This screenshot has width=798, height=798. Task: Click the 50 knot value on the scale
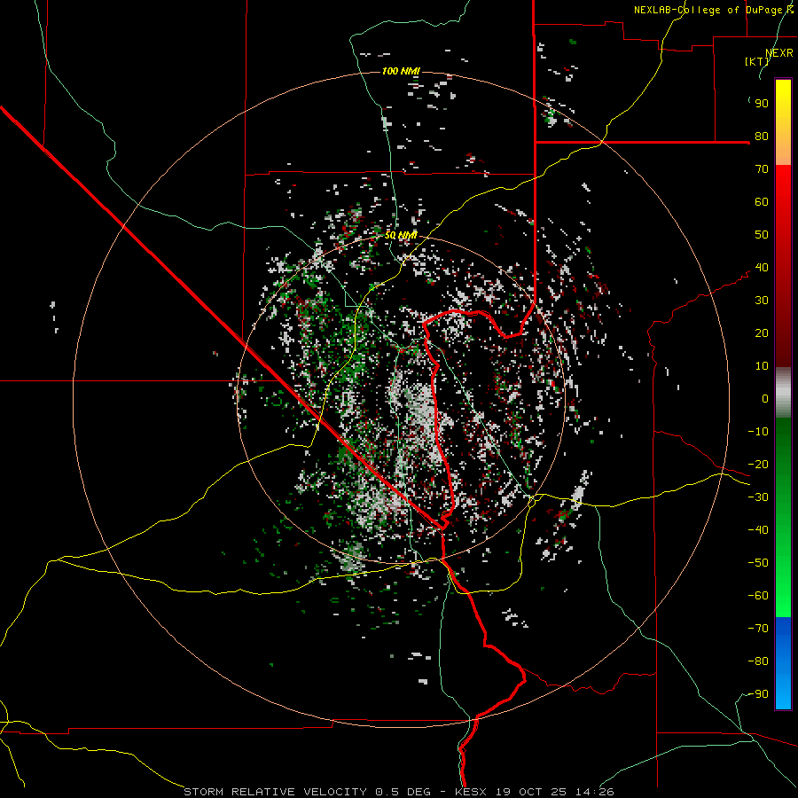click(762, 235)
